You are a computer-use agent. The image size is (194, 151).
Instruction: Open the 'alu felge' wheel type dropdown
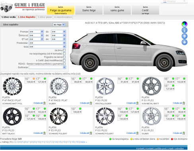click(59, 25)
